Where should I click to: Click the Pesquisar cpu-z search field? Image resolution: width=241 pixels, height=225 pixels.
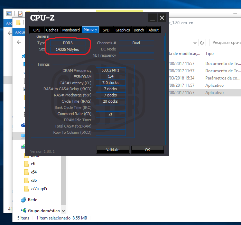pos(225,43)
